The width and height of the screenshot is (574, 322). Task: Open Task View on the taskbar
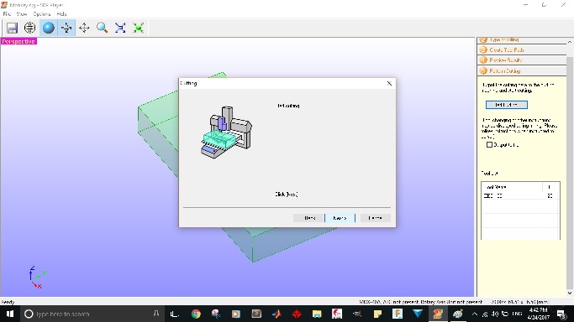(x=175, y=314)
